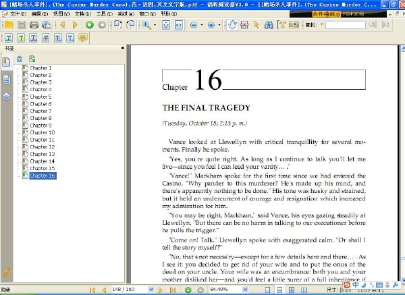Click the Email globe icon
The width and height of the screenshot is (405, 295).
pos(46,25)
